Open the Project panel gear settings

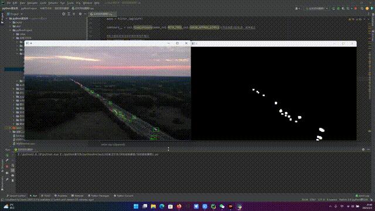(x=80, y=14)
